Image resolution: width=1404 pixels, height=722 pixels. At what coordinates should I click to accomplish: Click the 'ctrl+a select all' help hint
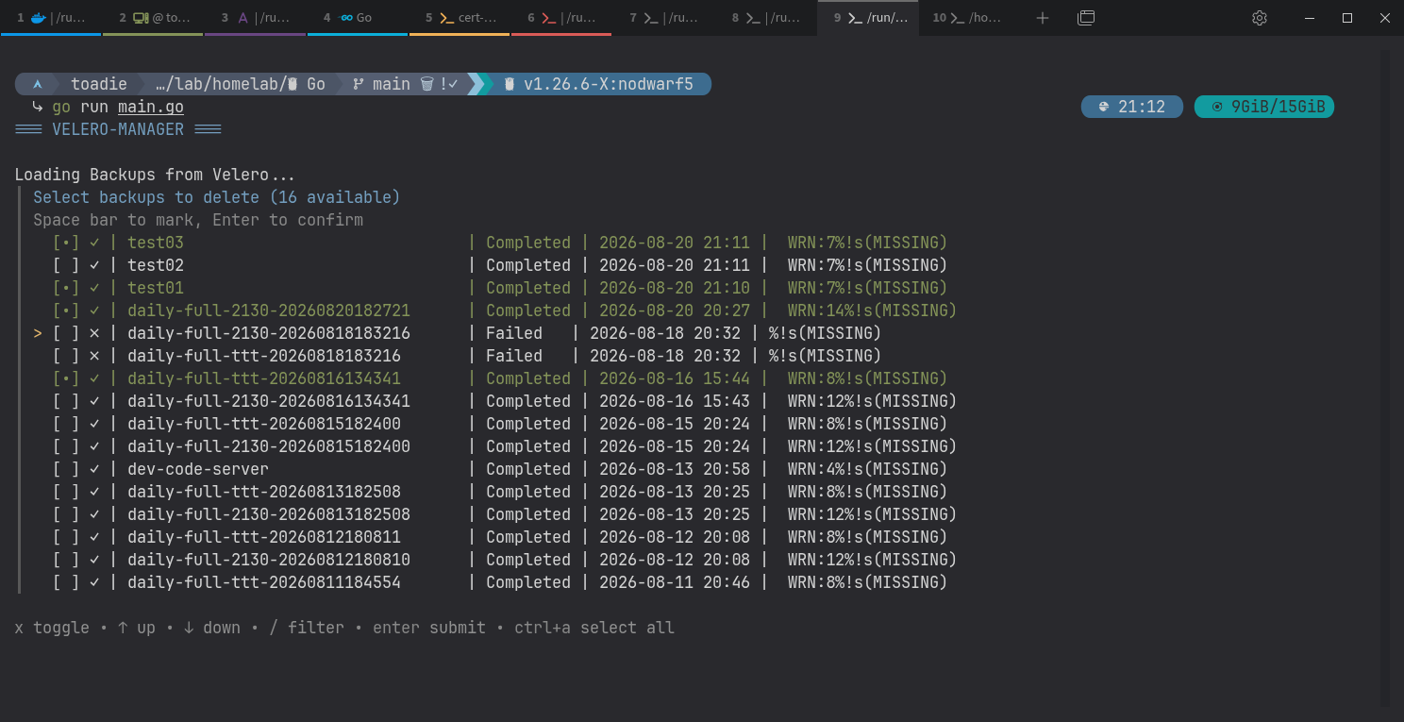(x=594, y=628)
